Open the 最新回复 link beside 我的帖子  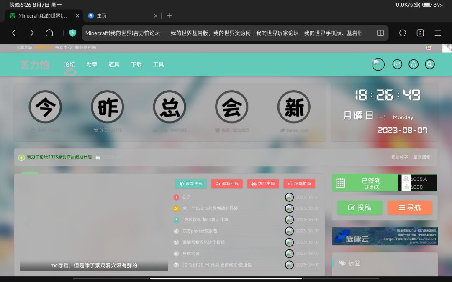(422, 157)
